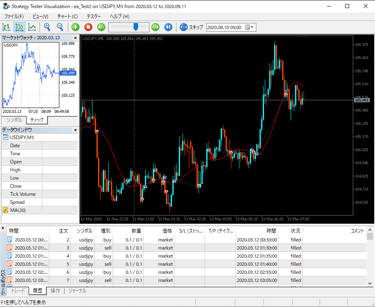Sort by the 数量 column header
This screenshot has height=307, width=375.
click(x=128, y=231)
